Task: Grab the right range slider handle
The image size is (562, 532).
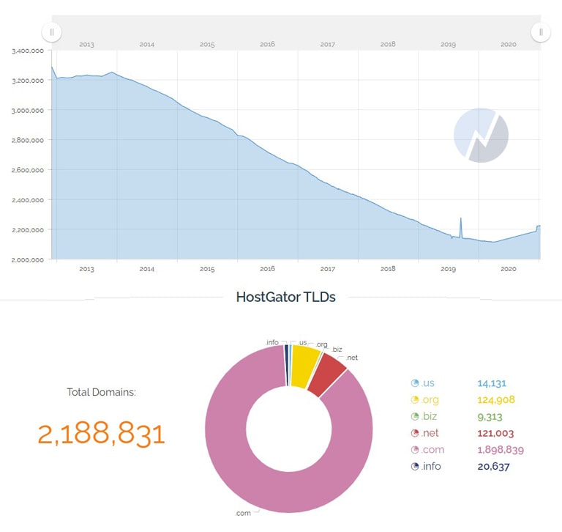Action: pyautogui.click(x=541, y=32)
